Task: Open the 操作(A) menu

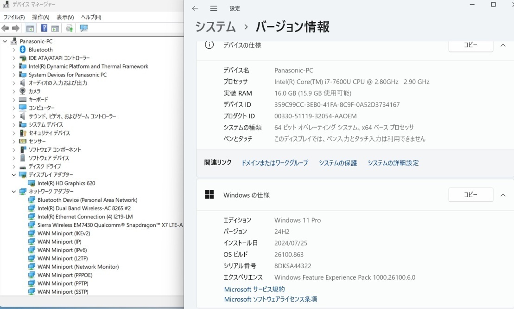Action: [40, 17]
